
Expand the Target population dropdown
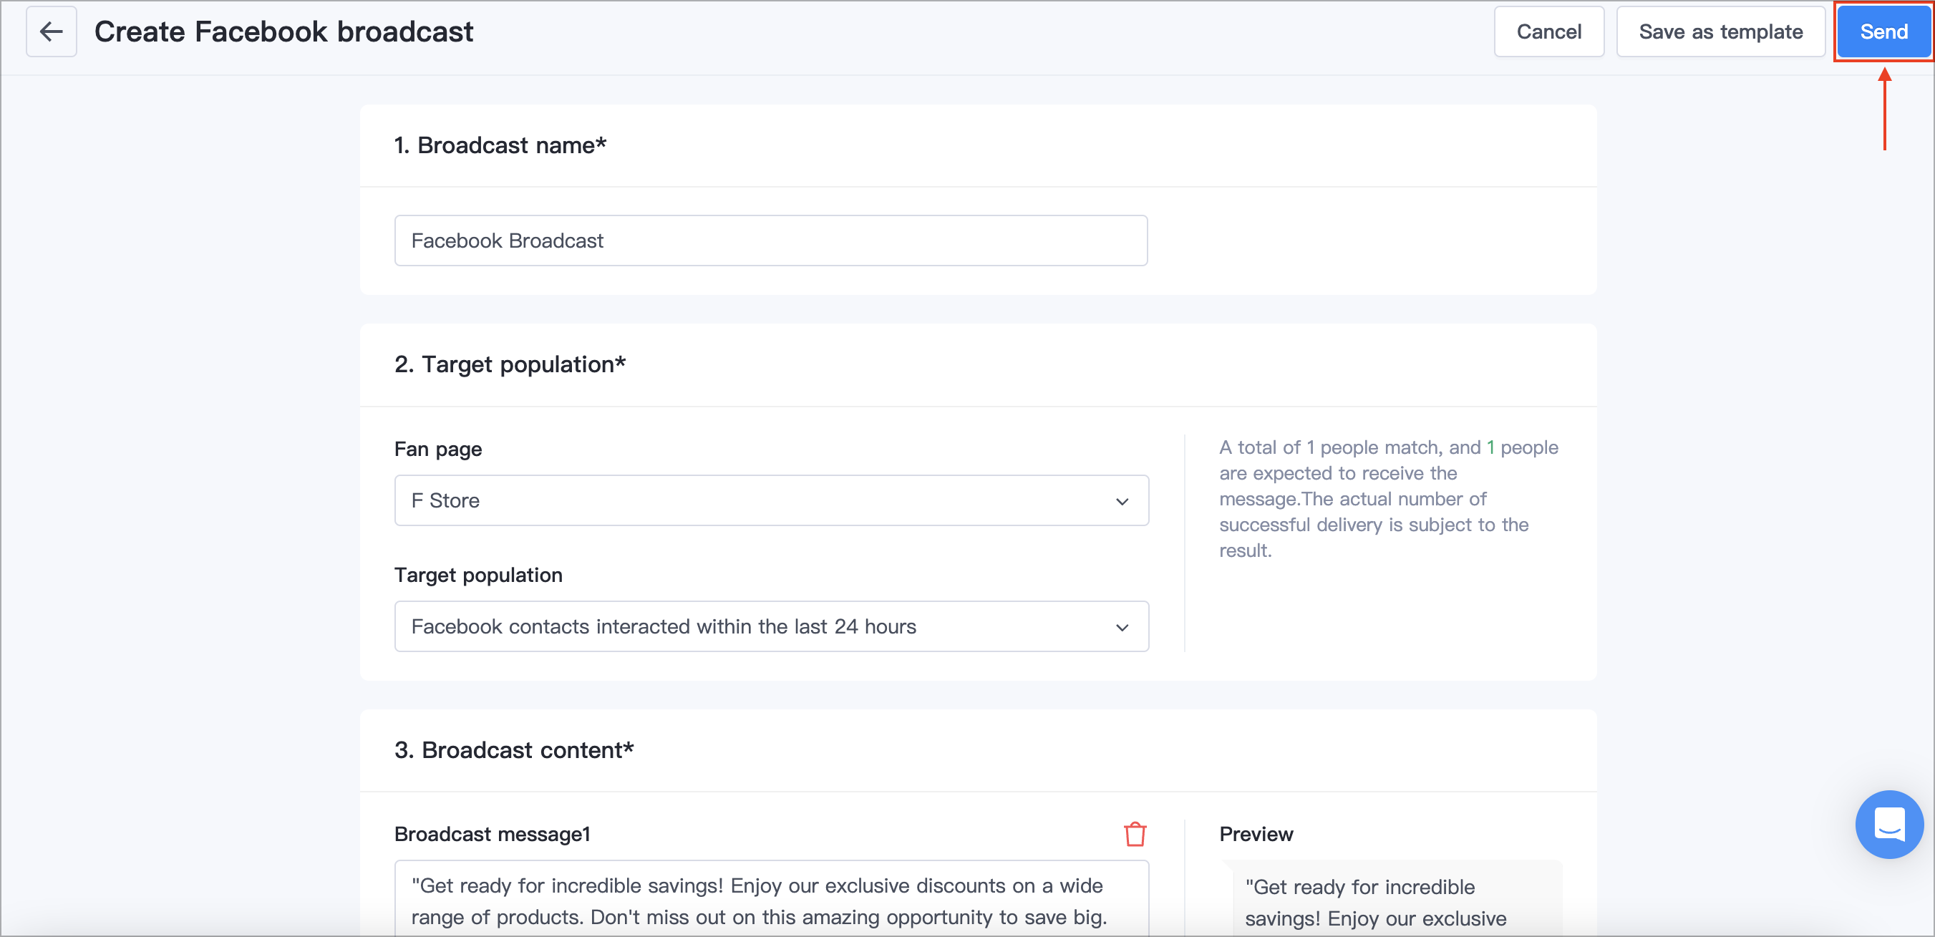(x=772, y=626)
